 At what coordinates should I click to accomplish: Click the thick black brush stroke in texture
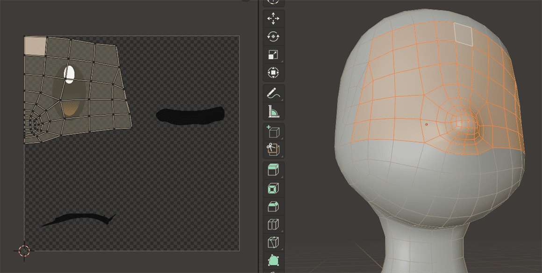pos(190,116)
